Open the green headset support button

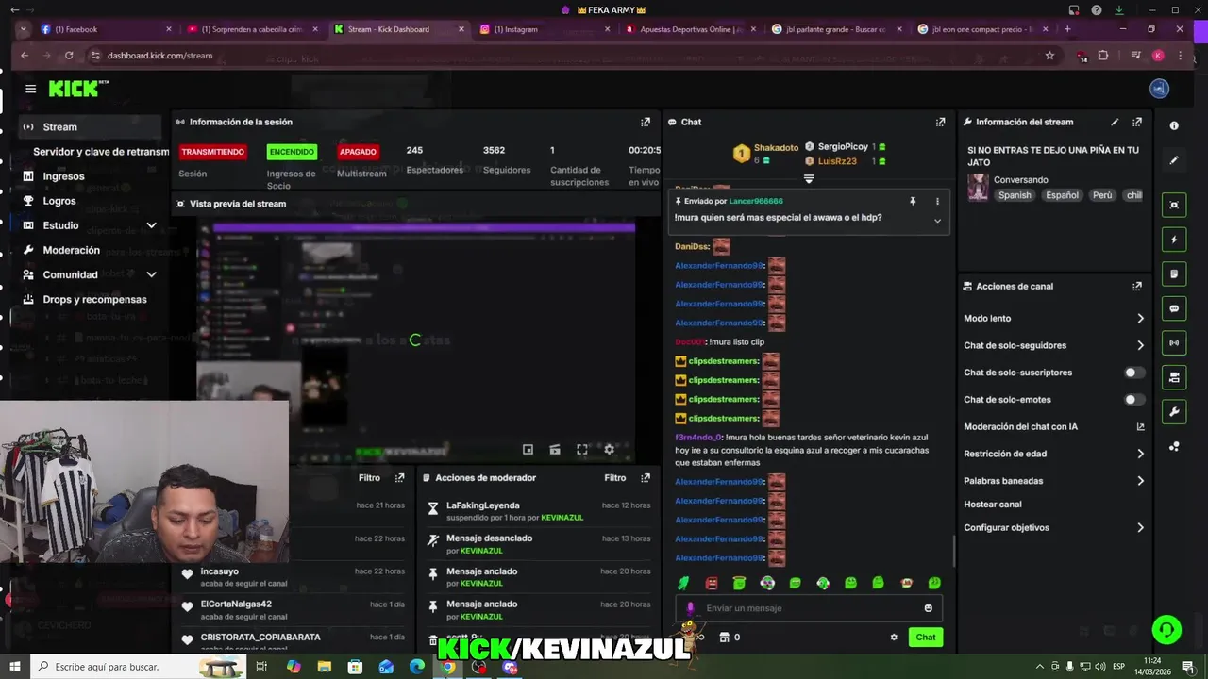pyautogui.click(x=1167, y=629)
